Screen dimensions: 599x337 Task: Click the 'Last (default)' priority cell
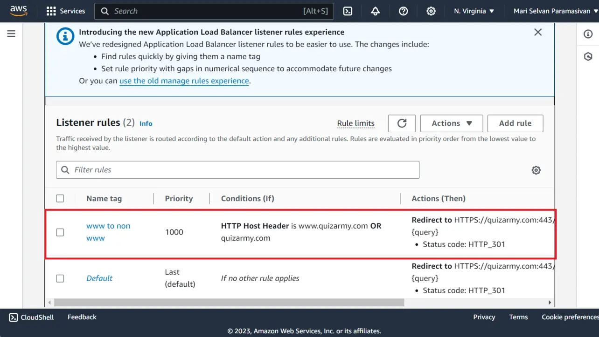pyautogui.click(x=180, y=278)
